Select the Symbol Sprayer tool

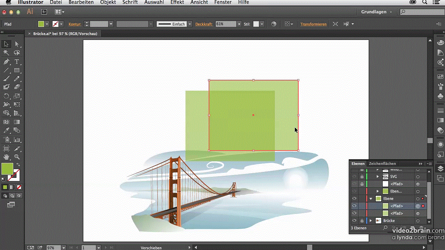[6, 140]
